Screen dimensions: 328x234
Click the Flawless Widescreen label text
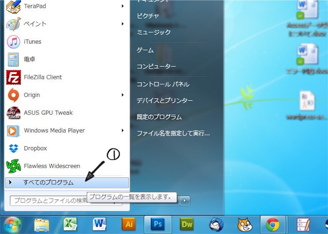tap(52, 166)
